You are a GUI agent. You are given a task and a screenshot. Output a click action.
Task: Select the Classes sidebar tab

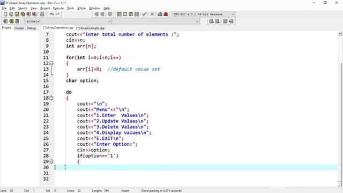[19, 28]
